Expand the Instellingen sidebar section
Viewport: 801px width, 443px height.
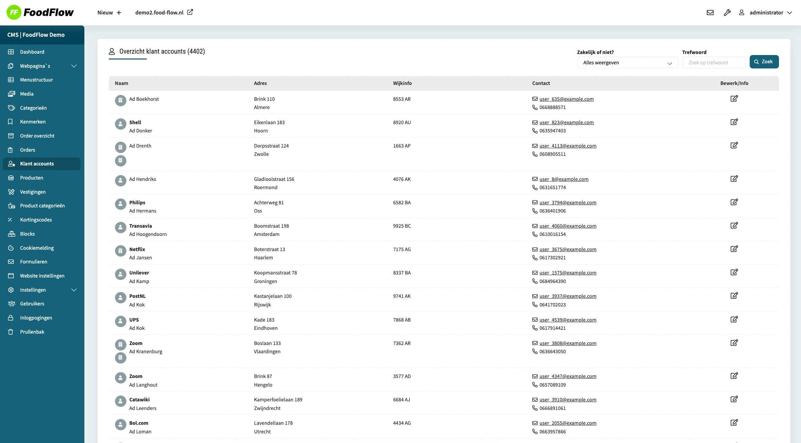(74, 290)
